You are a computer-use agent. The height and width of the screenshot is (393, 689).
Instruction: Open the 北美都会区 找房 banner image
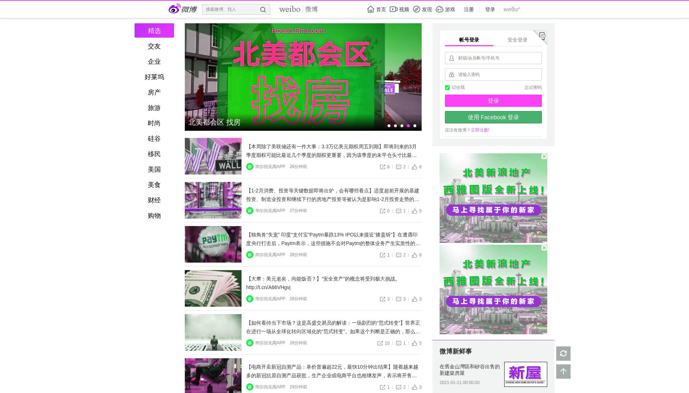pos(303,77)
